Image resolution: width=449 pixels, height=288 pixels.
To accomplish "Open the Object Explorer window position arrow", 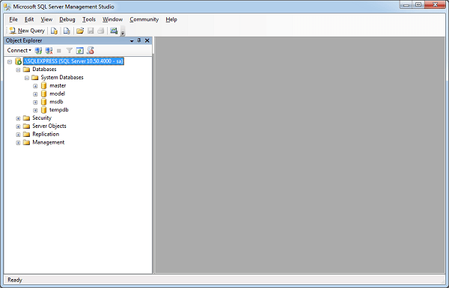I will click(x=132, y=40).
